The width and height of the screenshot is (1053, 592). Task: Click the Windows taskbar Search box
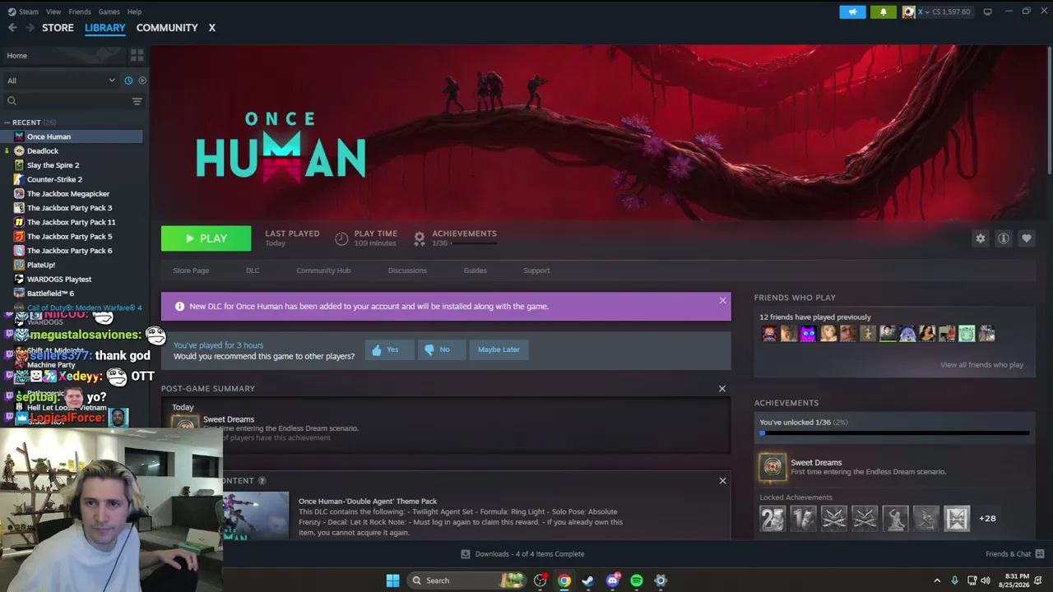(466, 580)
